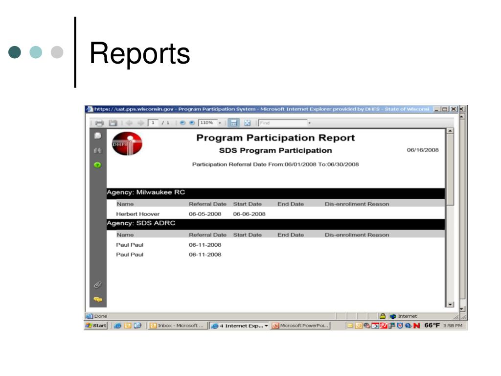
Task: Click the Show Desktop quick launch icon
Action: pos(137,326)
